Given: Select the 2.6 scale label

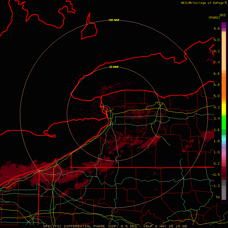Looking at the screenshot, I should (217, 130).
